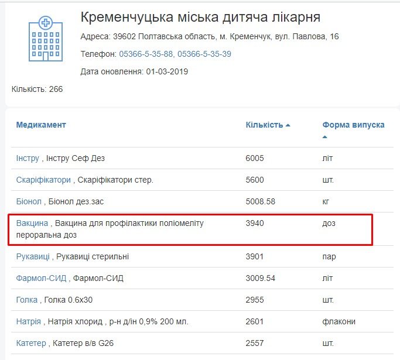Open the Інстру medication link
Image resolution: width=400 pixels, height=360 pixels.
[28, 158]
